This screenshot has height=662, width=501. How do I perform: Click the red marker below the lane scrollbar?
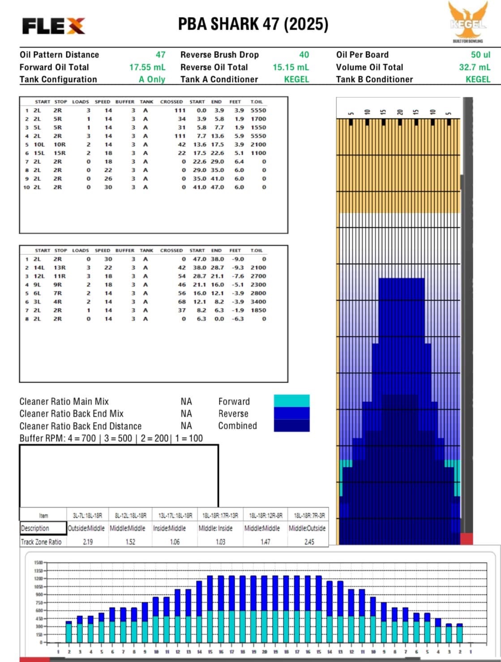point(466,538)
